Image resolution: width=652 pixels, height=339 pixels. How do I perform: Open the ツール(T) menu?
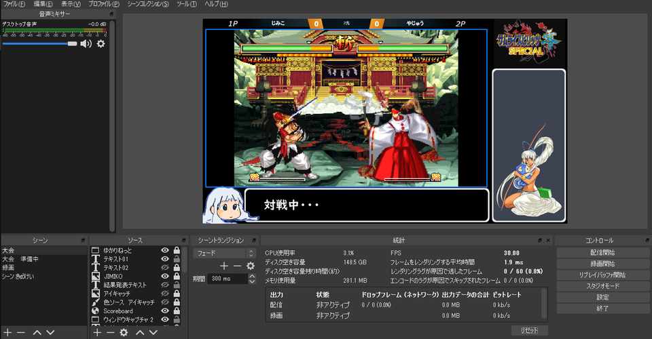click(x=186, y=4)
